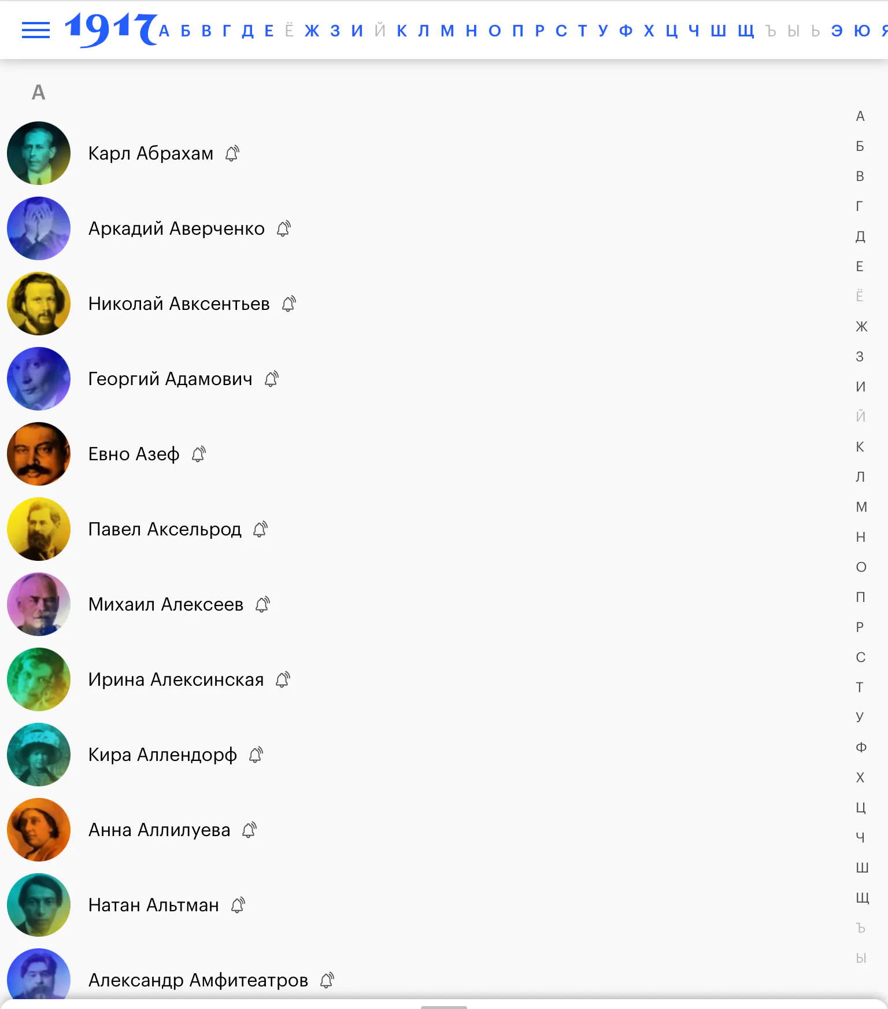Click bell icon next to Николай Авксентьев

tap(289, 304)
